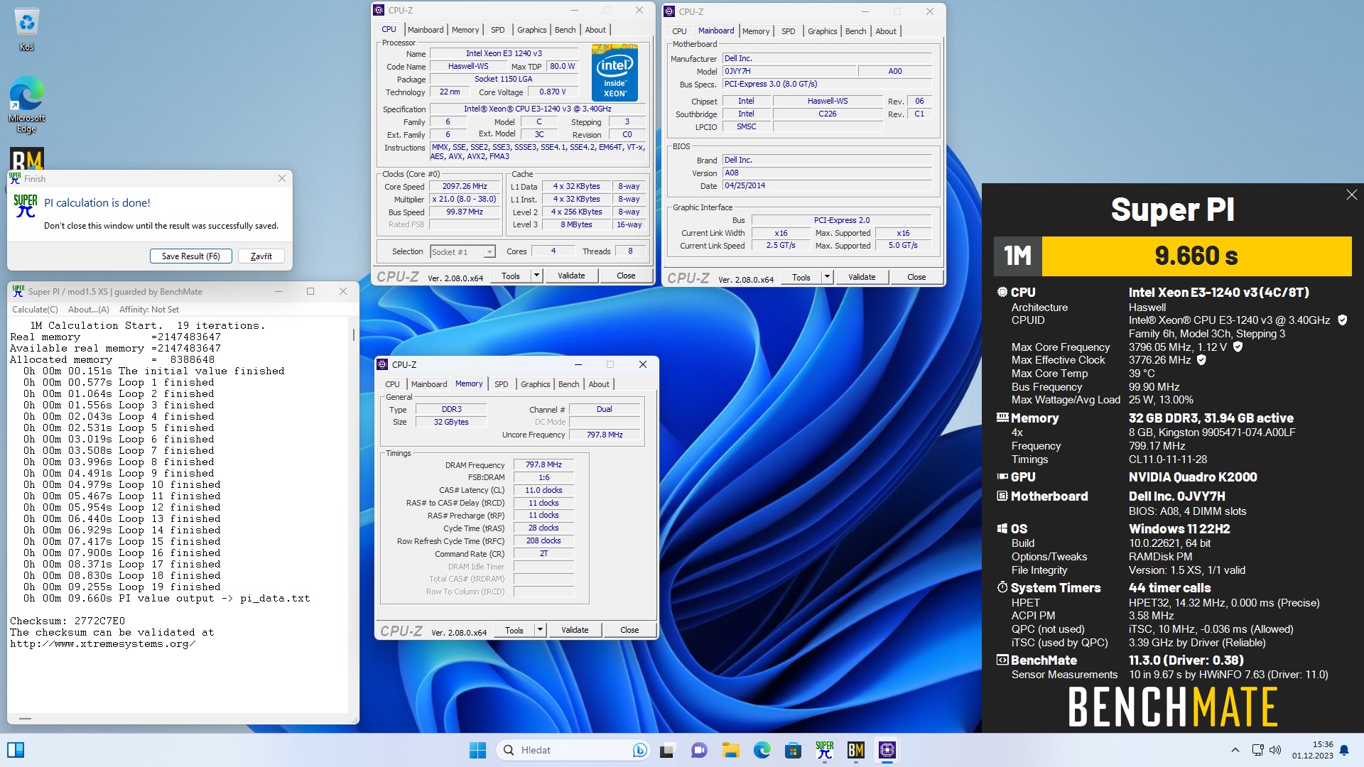Open volume tray icon
This screenshot has height=767, width=1364.
coord(1275,750)
